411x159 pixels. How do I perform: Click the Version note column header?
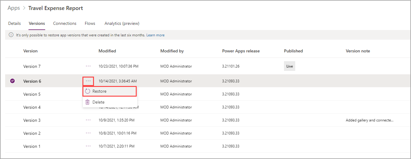(358, 51)
